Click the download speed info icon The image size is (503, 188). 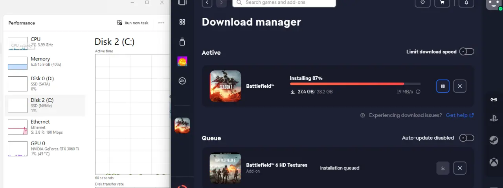pos(418,92)
